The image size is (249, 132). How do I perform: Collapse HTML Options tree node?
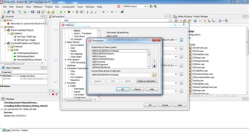[x=65, y=60]
